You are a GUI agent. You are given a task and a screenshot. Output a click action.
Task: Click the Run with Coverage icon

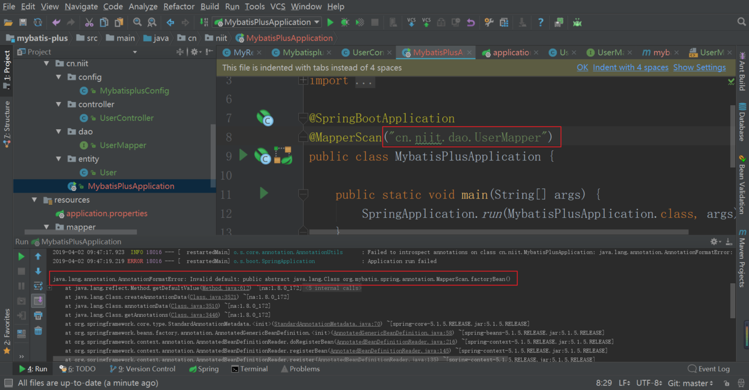[360, 22]
